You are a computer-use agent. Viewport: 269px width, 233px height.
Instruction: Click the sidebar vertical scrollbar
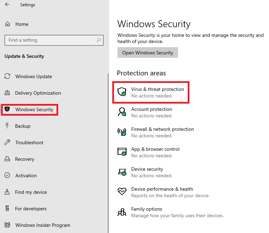pos(108,152)
